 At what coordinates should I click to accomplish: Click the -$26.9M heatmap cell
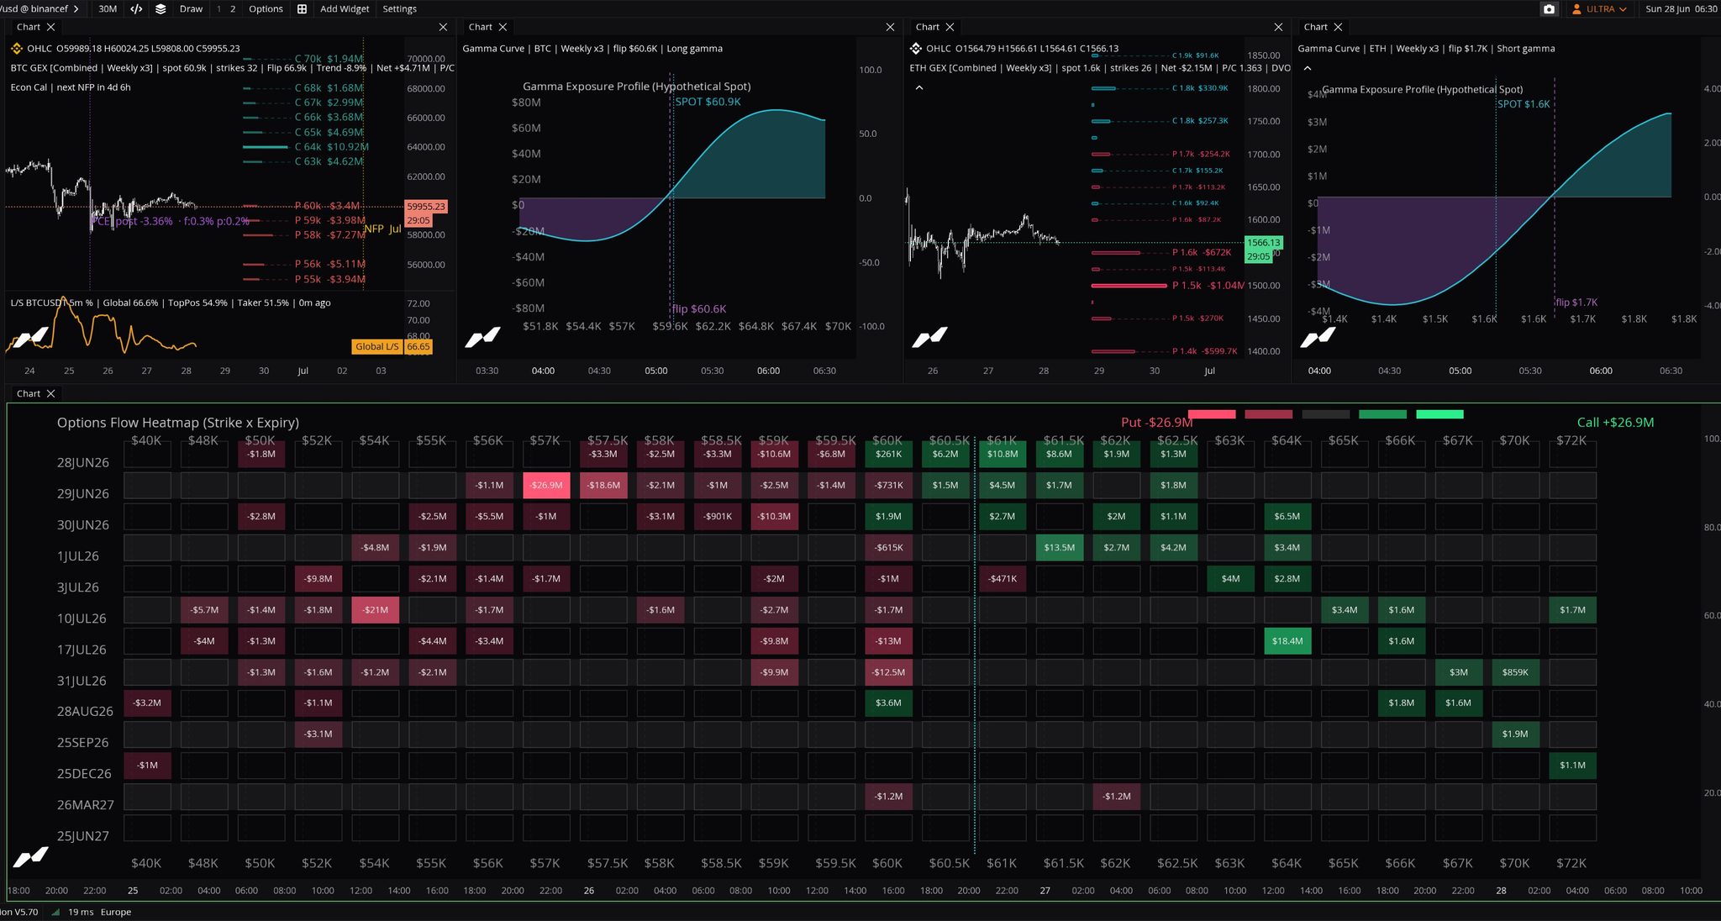(546, 485)
